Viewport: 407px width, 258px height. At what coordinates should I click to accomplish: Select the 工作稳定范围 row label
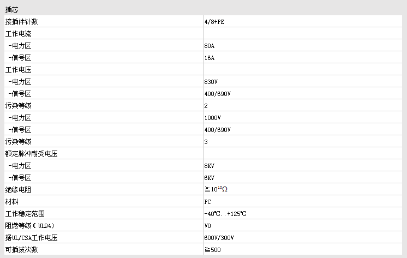tap(25, 214)
